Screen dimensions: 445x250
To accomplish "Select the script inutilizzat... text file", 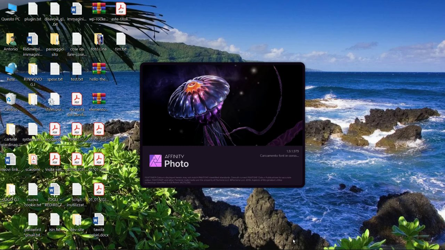I will 77,195.
